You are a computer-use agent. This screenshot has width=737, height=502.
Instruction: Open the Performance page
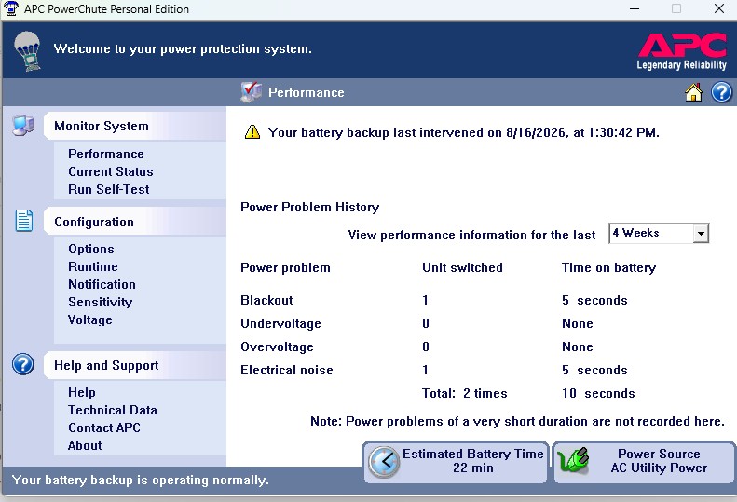pos(106,155)
